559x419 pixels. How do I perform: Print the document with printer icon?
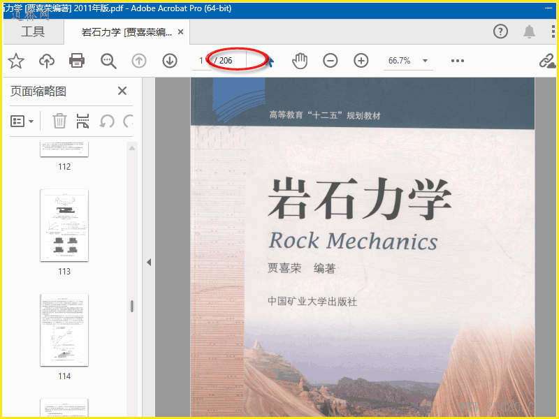tap(77, 61)
